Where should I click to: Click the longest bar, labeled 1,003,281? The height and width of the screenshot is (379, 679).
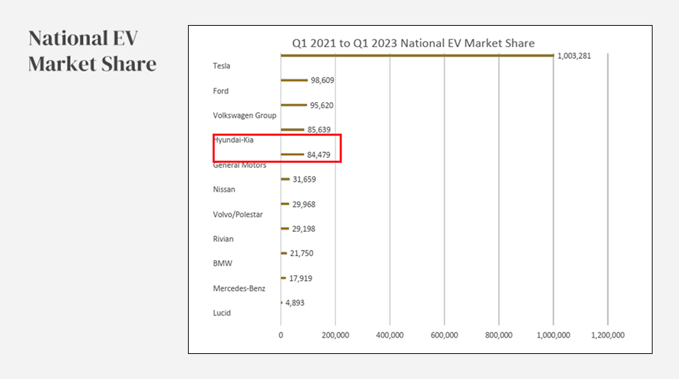(x=417, y=56)
